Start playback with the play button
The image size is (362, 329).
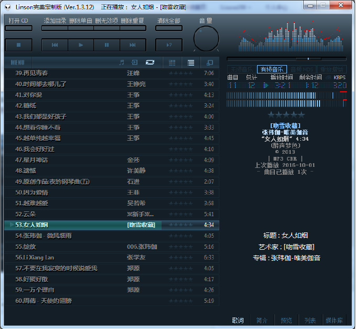point(81,45)
